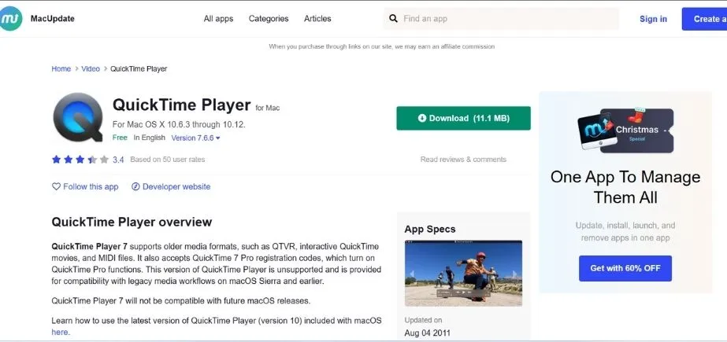Click the Video breadcrumb link

pos(91,68)
